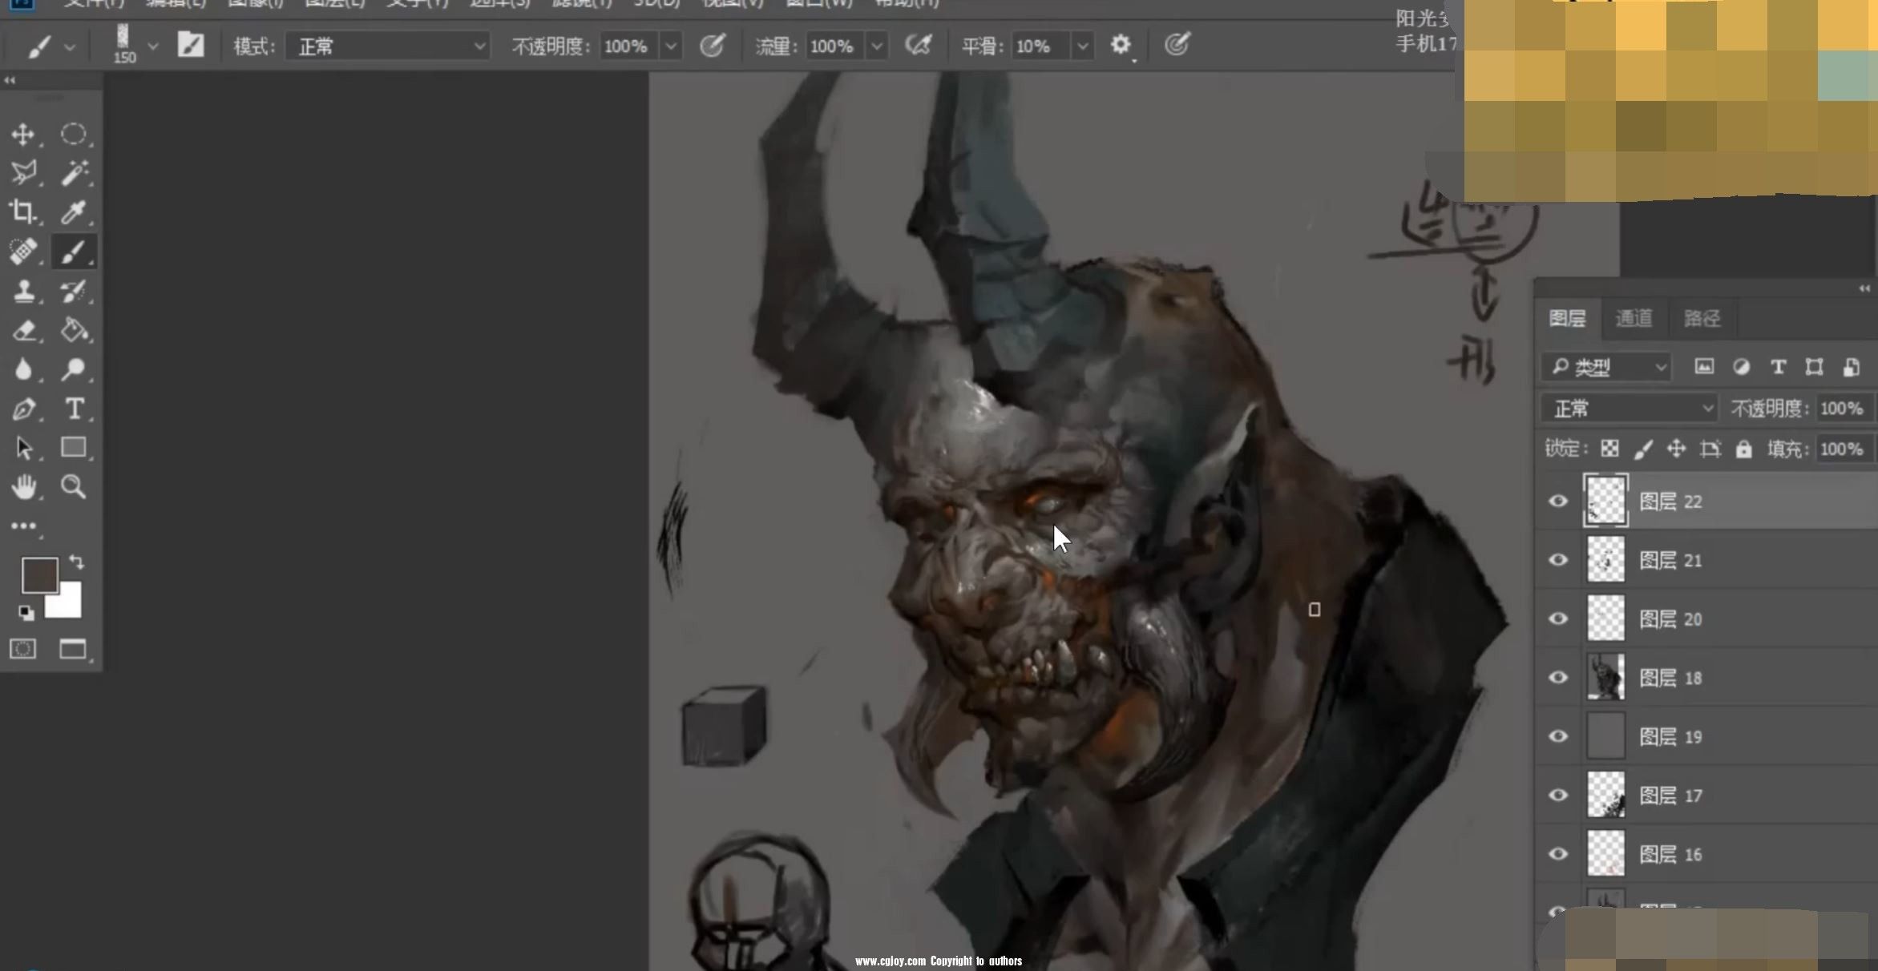Filter layers by adjustment layers

click(1741, 367)
